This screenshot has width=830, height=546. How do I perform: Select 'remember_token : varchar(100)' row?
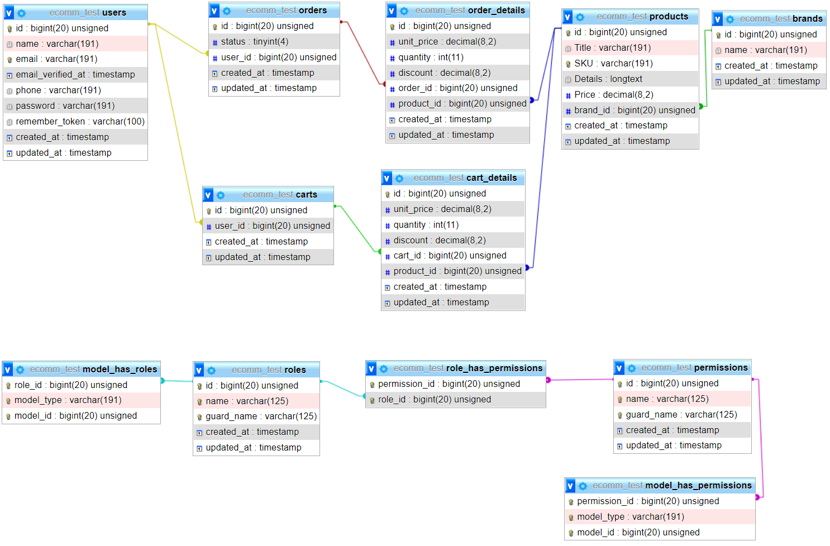(75, 122)
